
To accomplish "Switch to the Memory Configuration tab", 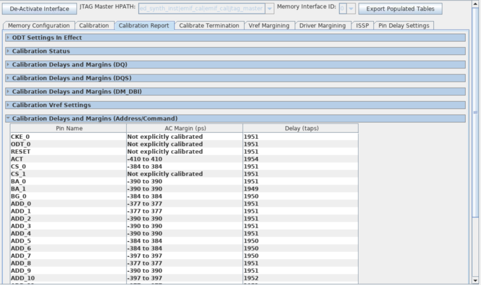I will coord(39,26).
